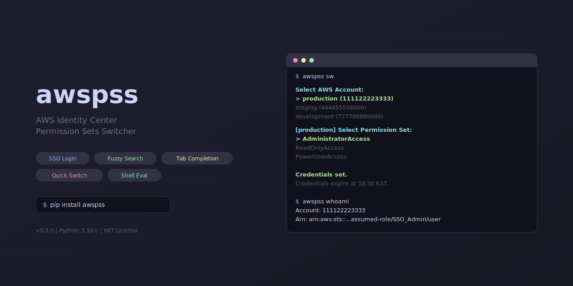Screen dimensions: 573x286
Task: Click the awspss title heading
Action: [87, 95]
